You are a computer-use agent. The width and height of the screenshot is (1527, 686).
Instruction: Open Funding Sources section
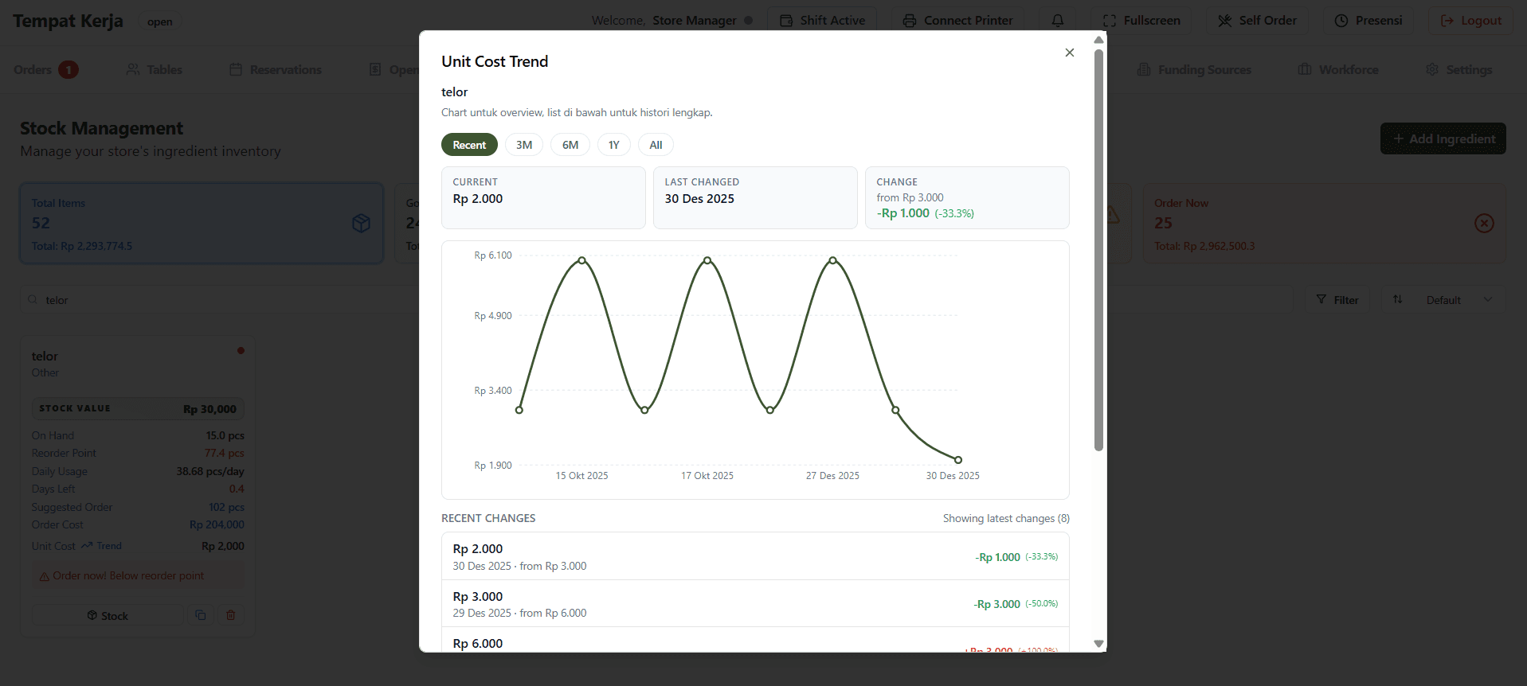1194,70
